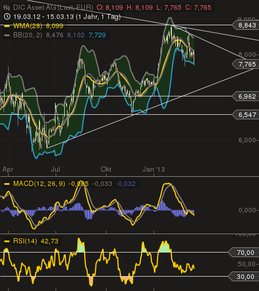259x291 pixels.
Task: Click the candlestick chart type icon
Action: (x=7, y=7)
